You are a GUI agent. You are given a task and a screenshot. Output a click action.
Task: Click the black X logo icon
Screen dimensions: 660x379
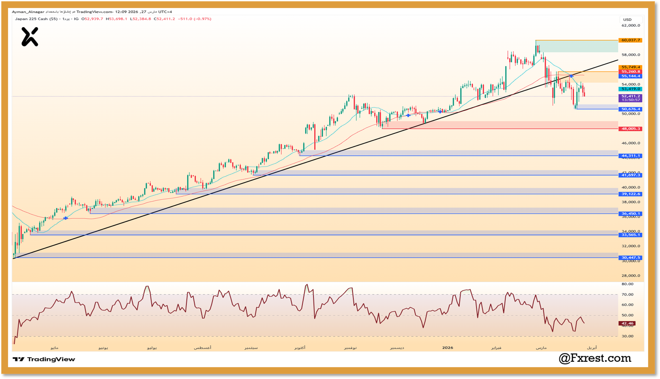(30, 37)
